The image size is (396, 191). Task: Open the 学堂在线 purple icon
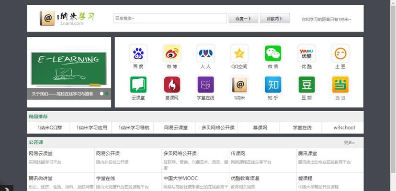coord(205,85)
